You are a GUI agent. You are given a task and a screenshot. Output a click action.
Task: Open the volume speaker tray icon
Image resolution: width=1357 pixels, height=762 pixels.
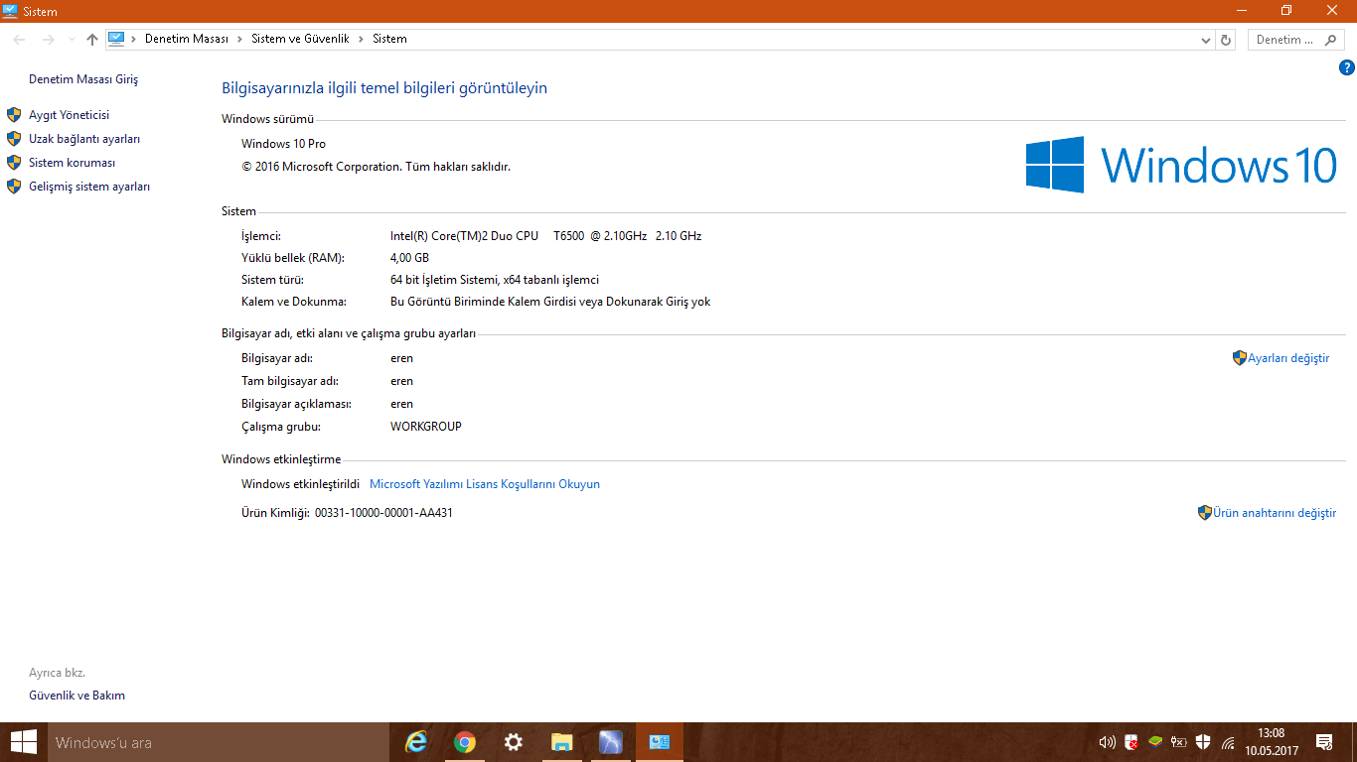pos(1108,741)
